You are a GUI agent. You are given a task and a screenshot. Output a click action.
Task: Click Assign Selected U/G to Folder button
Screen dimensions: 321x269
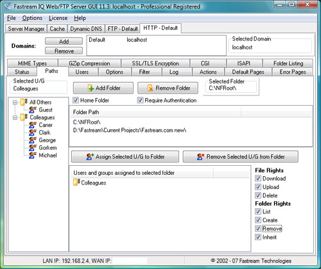125,157
